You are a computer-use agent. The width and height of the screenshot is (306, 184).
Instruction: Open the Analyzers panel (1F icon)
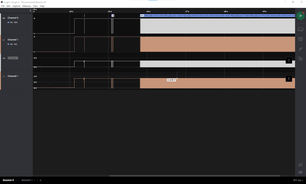(x=300, y=39)
